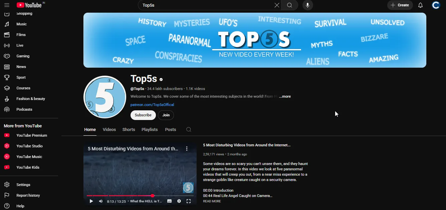This screenshot has width=446, height=210.
Task: Open YouTube Kids
Action: (29, 167)
